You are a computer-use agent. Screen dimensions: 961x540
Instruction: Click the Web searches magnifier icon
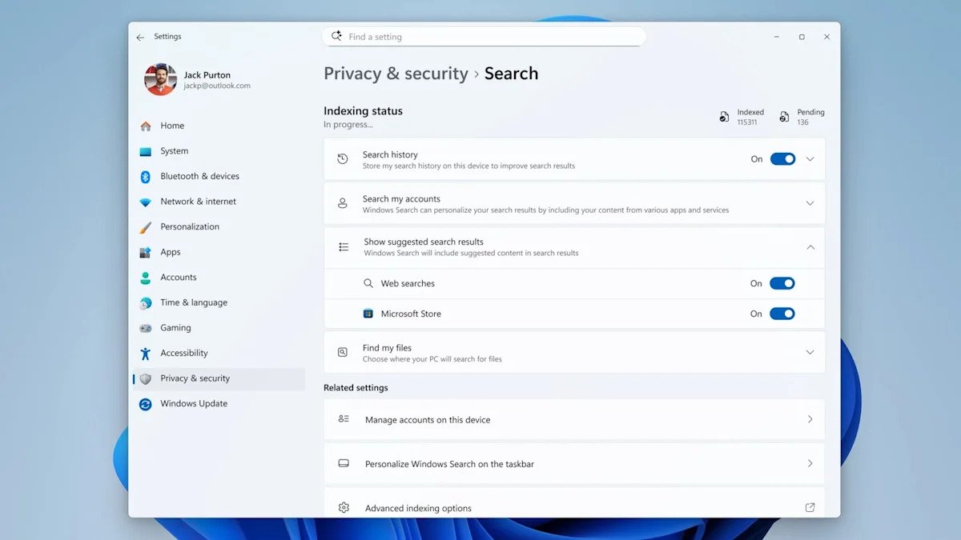368,283
